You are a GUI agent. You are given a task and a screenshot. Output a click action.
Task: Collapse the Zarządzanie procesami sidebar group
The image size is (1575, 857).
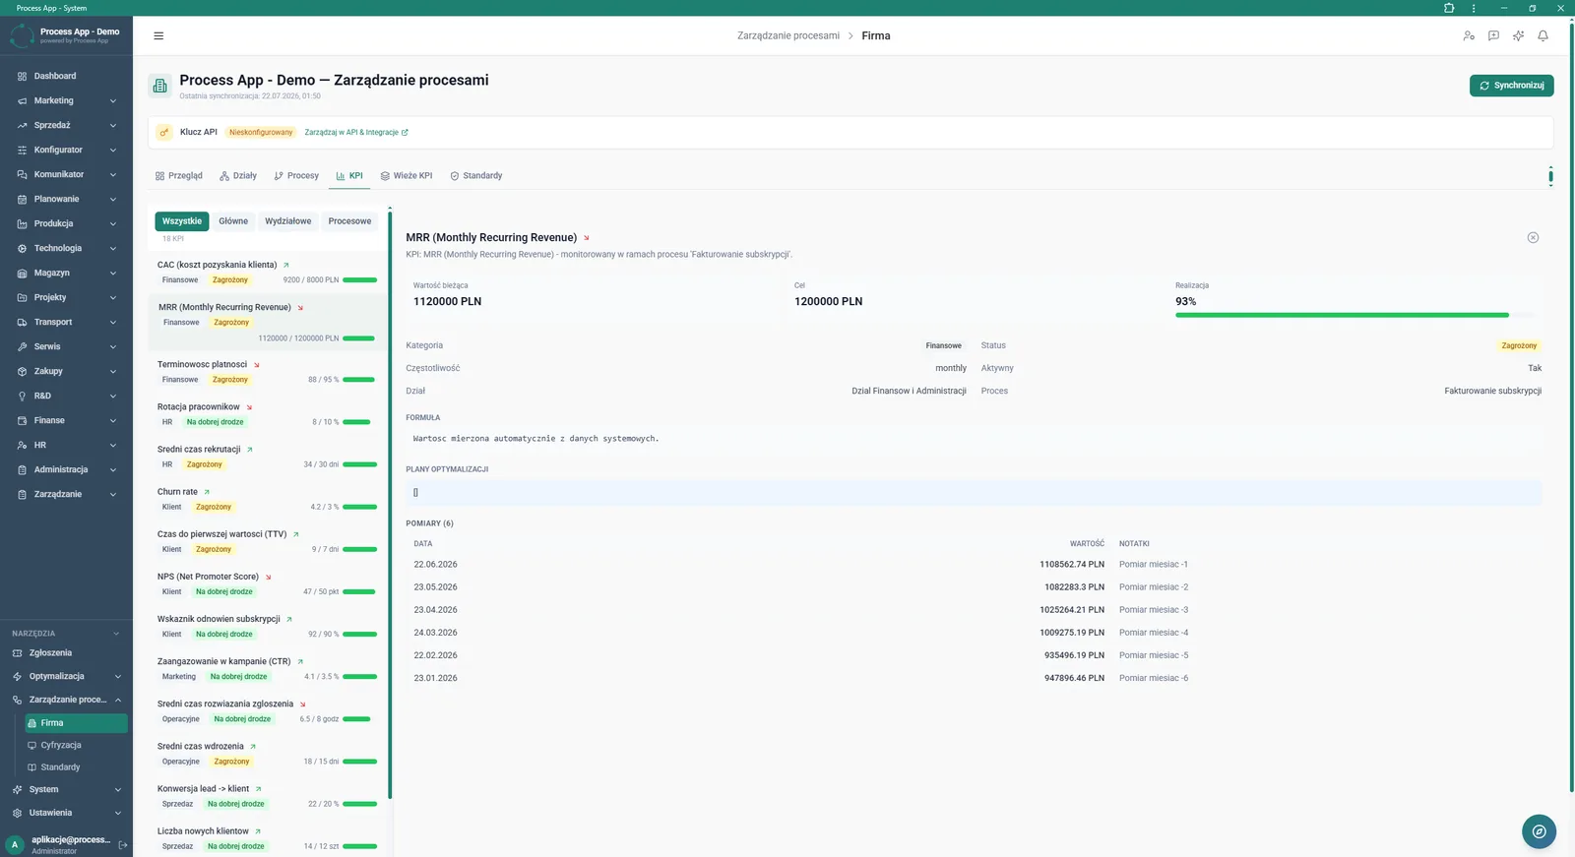[x=66, y=700]
